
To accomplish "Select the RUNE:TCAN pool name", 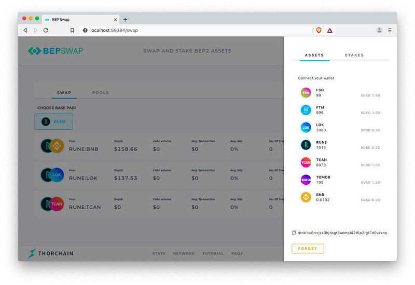I will [85, 207].
